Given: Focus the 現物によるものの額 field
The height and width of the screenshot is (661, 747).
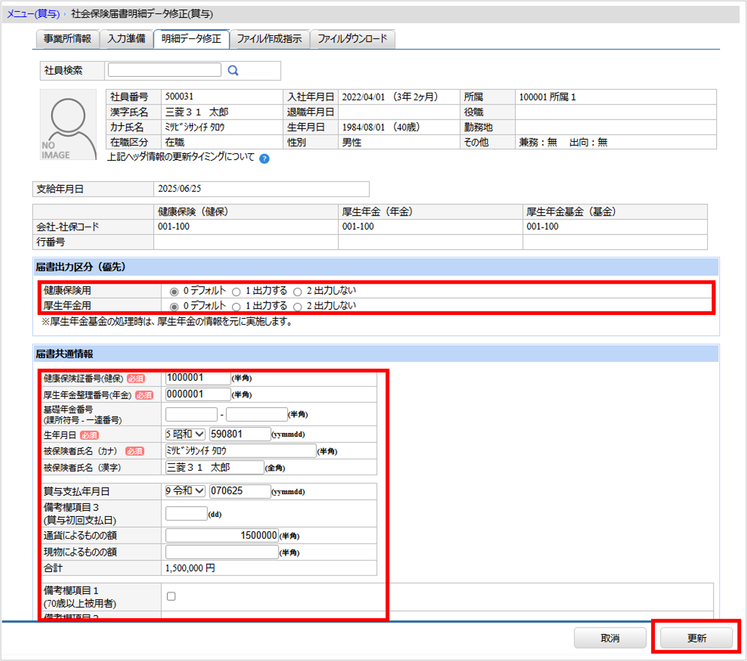Looking at the screenshot, I should 221,552.
